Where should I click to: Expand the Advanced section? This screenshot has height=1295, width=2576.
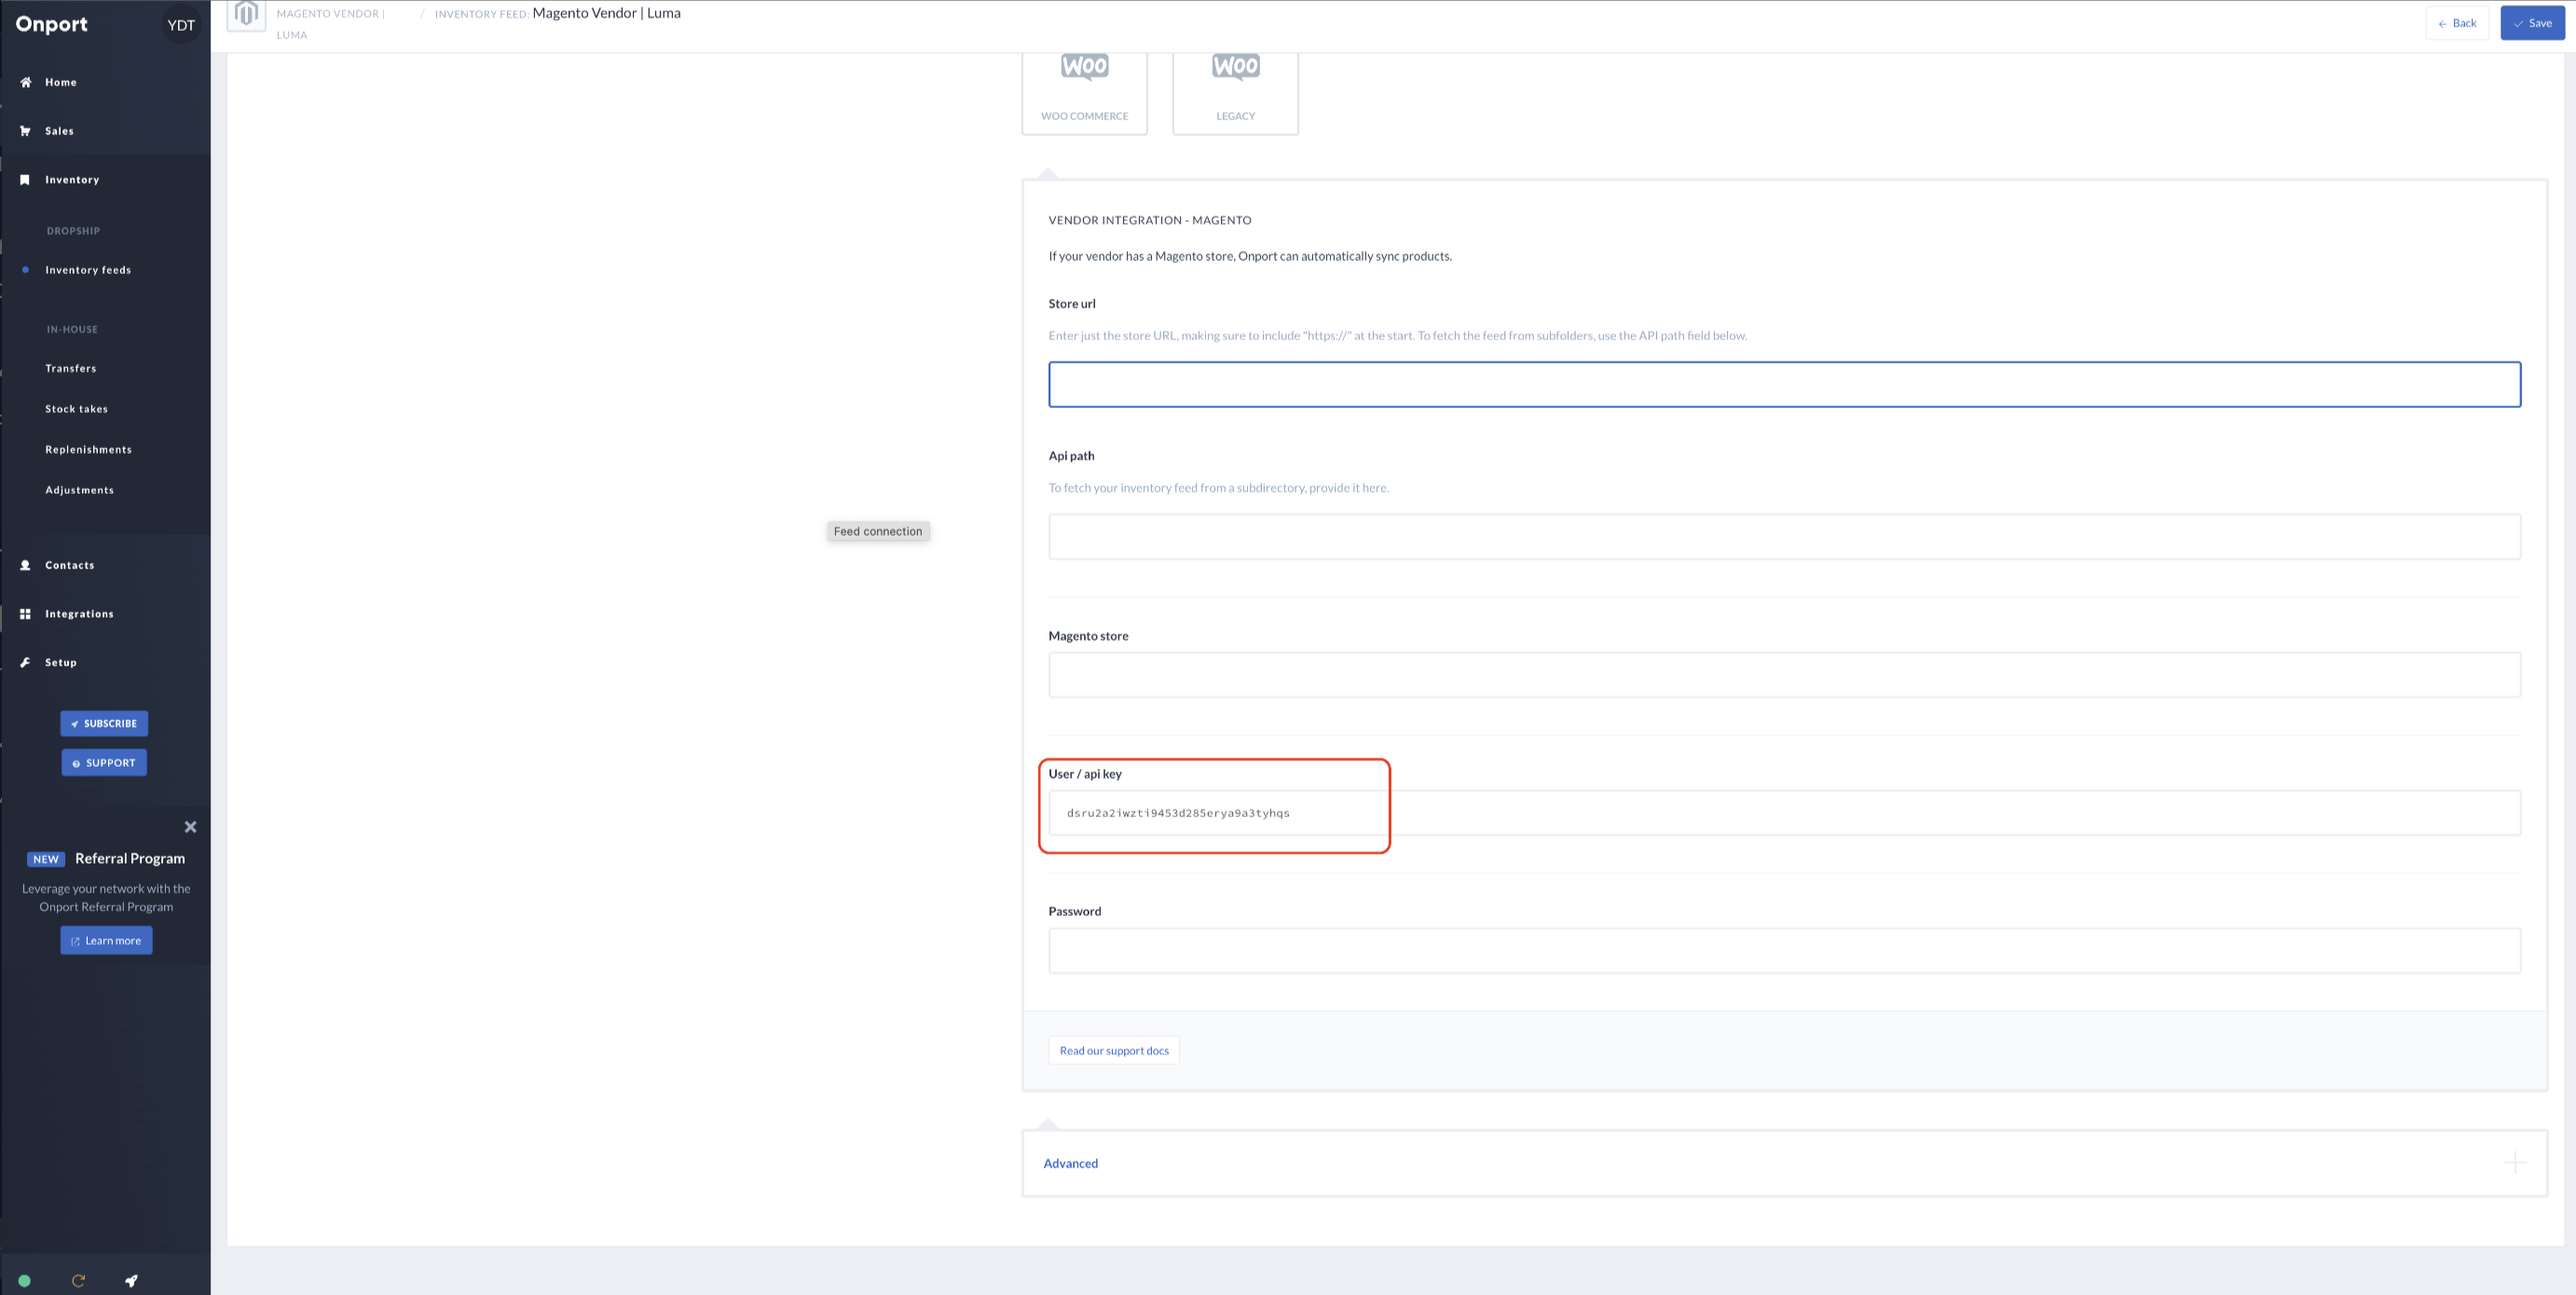[1784, 1163]
